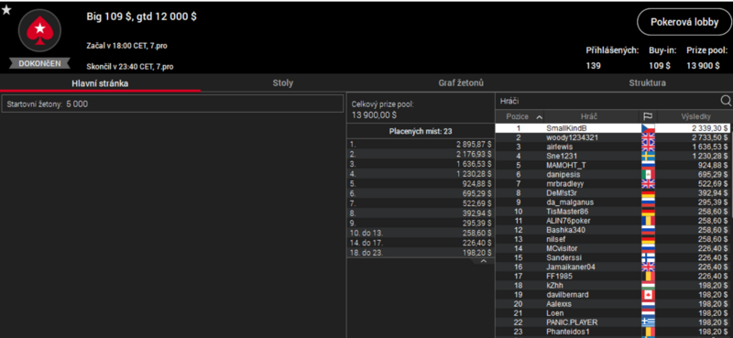Select player danipesis
This screenshot has width=733, height=338.
612,174
